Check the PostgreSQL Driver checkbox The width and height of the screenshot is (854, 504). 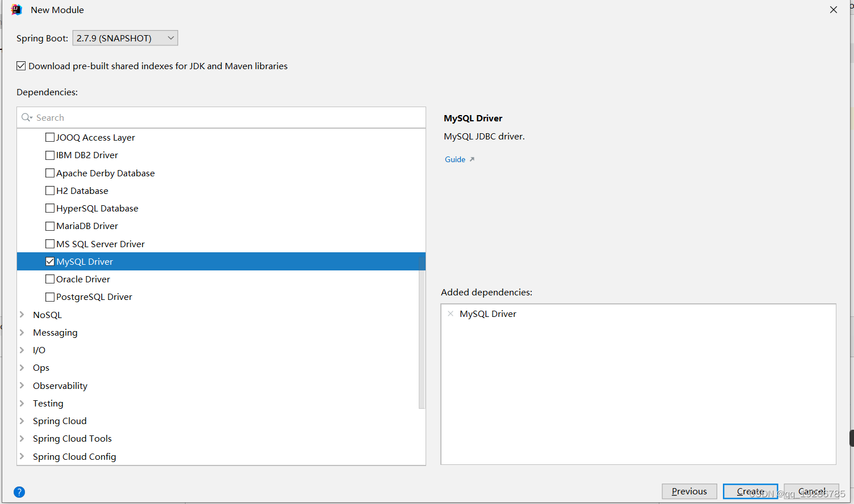point(50,297)
